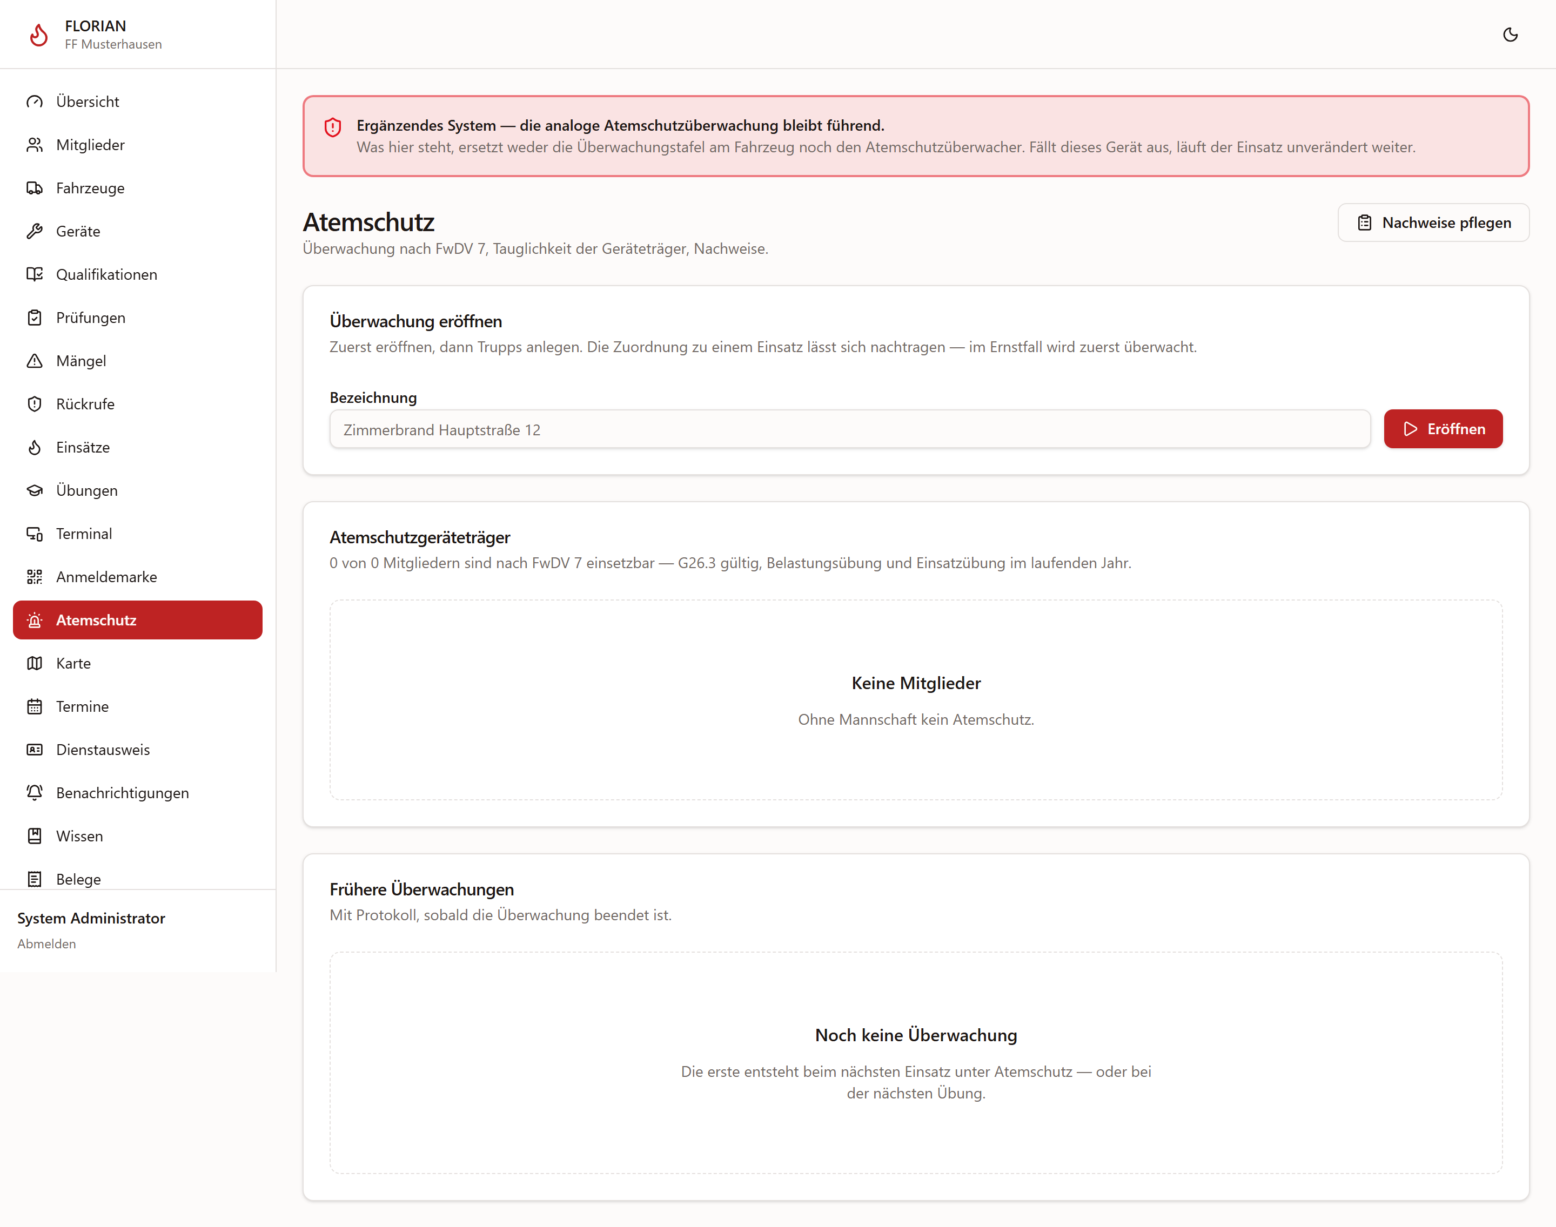Toggle dark mode with the moon icon
The width and height of the screenshot is (1556, 1227).
click(1510, 35)
